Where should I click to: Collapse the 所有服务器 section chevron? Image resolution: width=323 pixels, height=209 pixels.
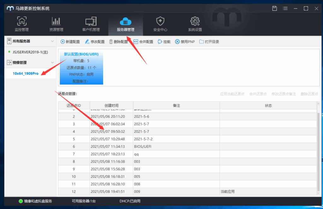[52, 41]
